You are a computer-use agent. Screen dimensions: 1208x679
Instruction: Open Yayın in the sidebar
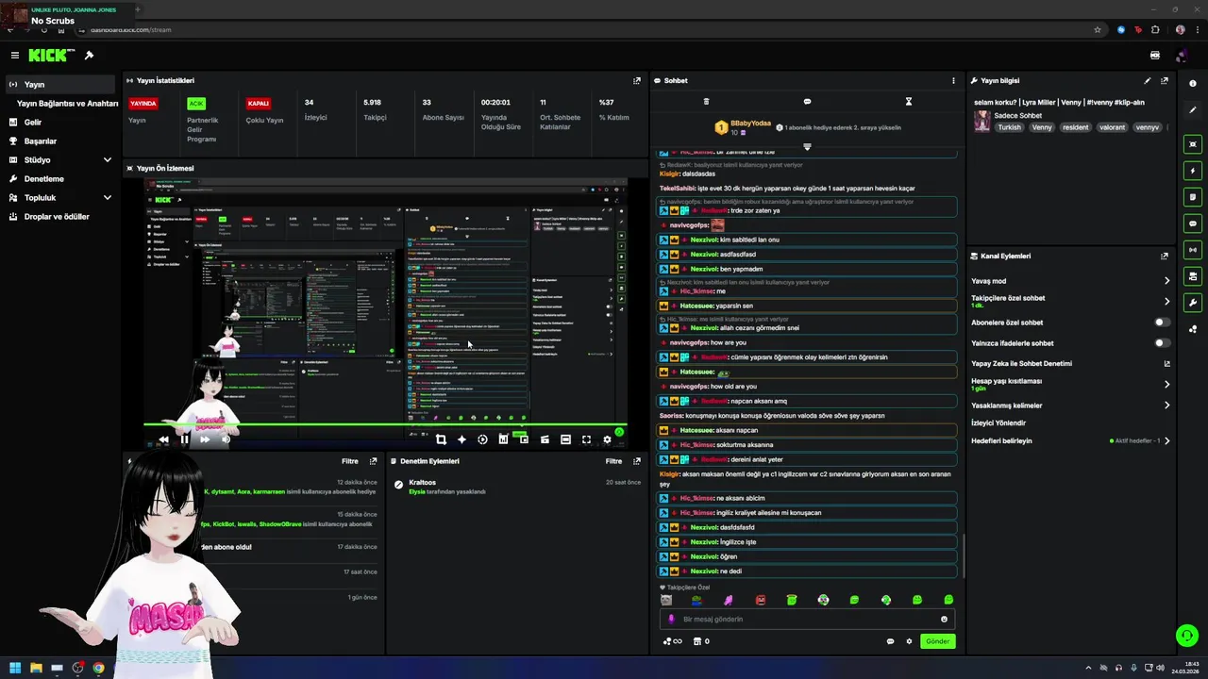60,85
